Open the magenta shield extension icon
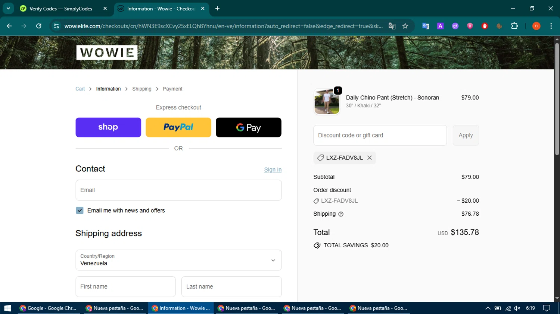The height and width of the screenshot is (314, 560). [x=470, y=26]
